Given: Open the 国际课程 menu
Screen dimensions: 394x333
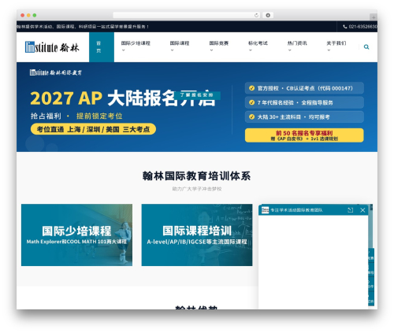Looking at the screenshot, I should click(180, 43).
